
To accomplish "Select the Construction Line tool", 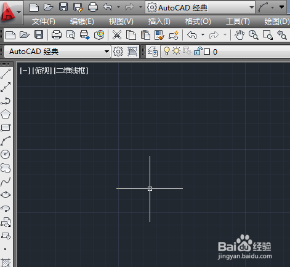I will [6, 87].
